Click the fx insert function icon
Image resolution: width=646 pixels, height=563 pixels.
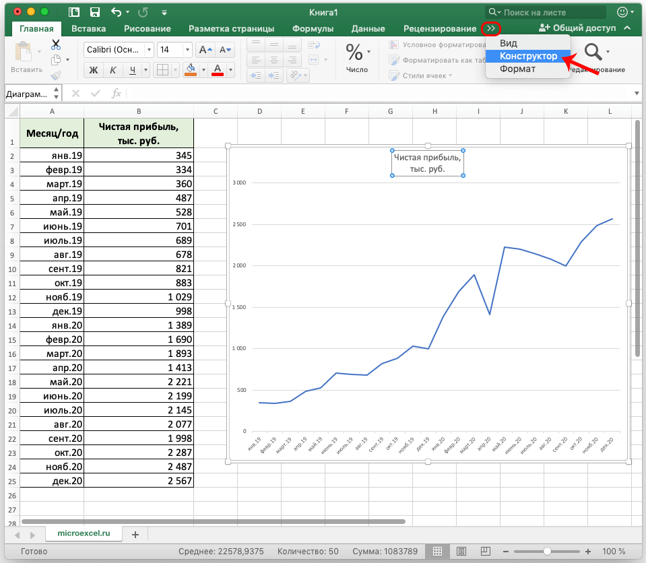pyautogui.click(x=117, y=94)
